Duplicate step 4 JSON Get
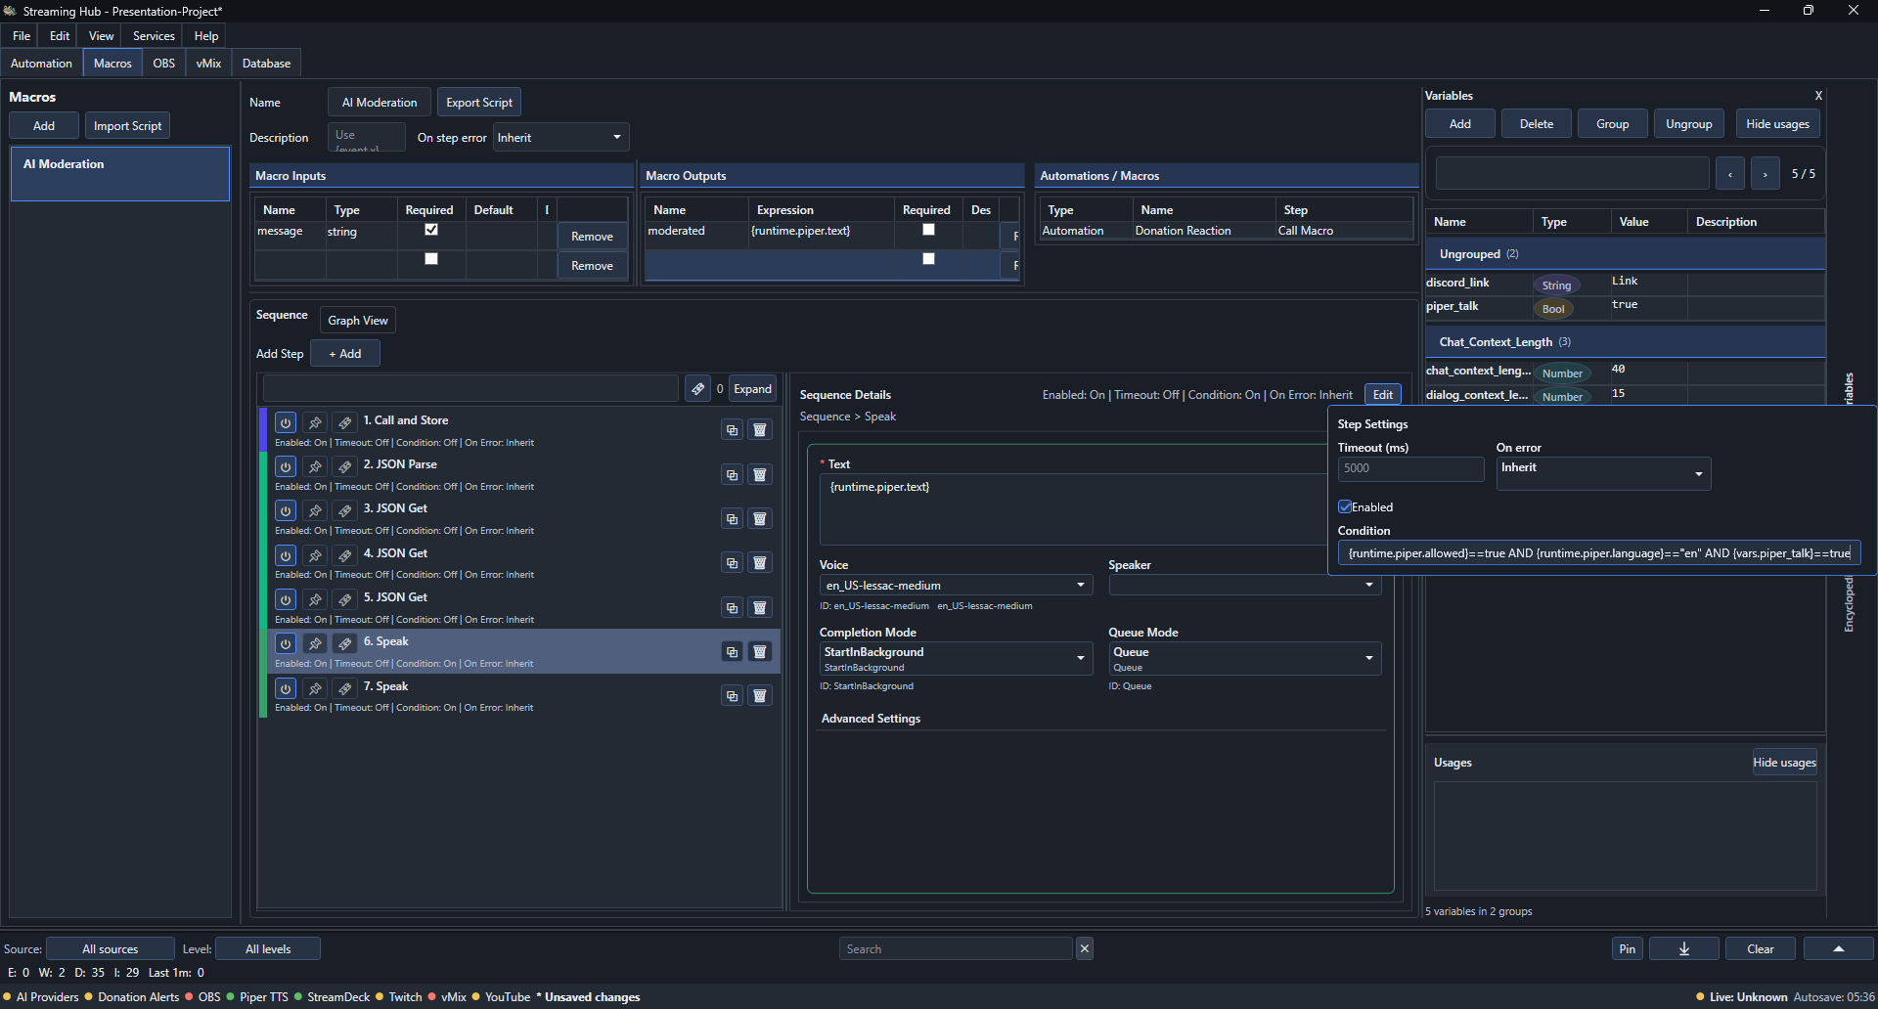Screen dimensions: 1878x1009 (732, 562)
